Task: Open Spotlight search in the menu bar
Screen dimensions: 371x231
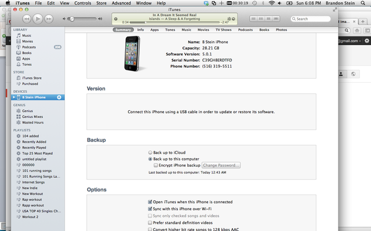Action: pos(363,3)
